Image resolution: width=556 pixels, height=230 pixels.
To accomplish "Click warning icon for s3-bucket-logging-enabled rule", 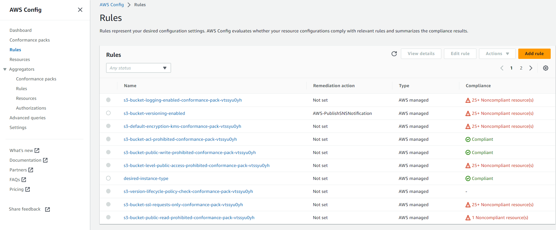I will tap(468, 100).
